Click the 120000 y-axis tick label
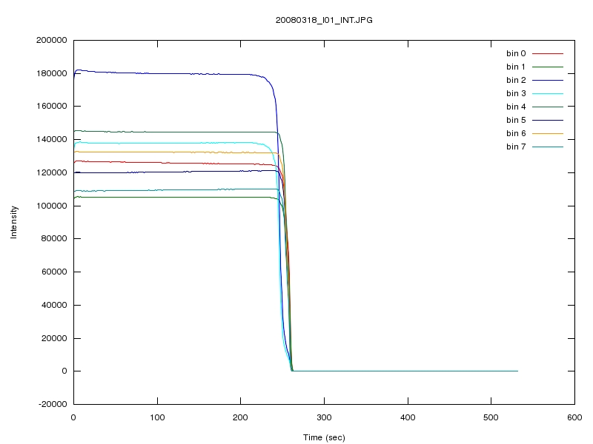The height and width of the screenshot is (444, 593). point(51,172)
